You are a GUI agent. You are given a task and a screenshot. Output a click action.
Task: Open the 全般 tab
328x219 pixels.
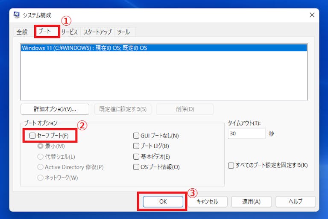22,32
